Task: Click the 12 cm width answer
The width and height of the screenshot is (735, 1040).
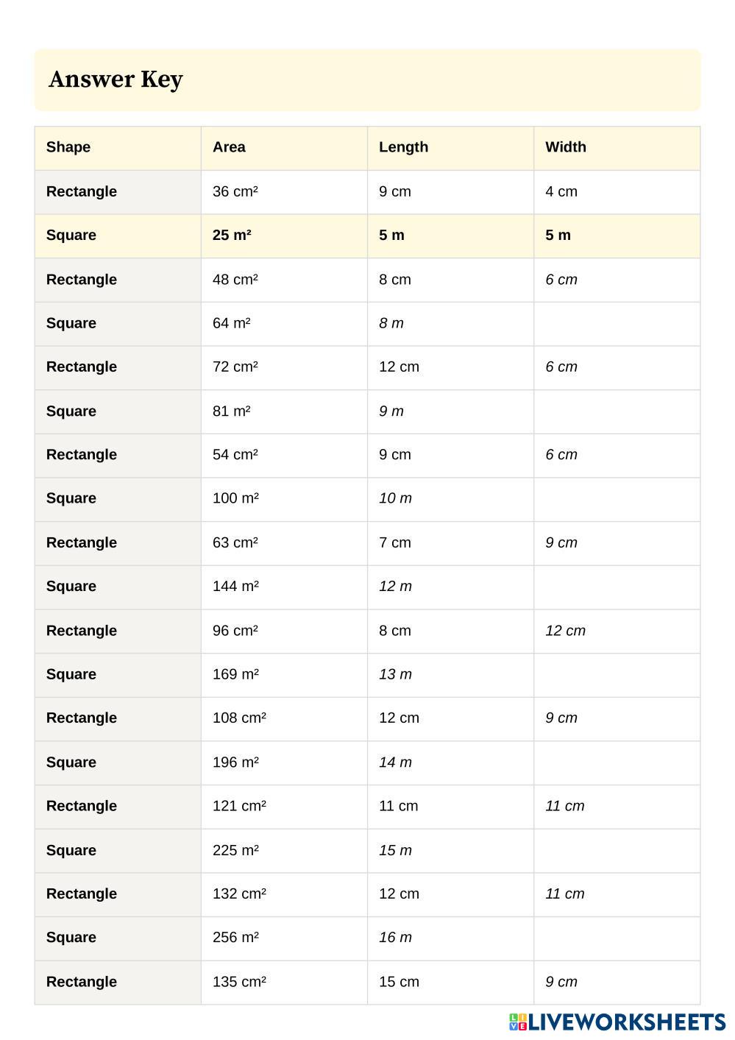Action: (x=565, y=631)
